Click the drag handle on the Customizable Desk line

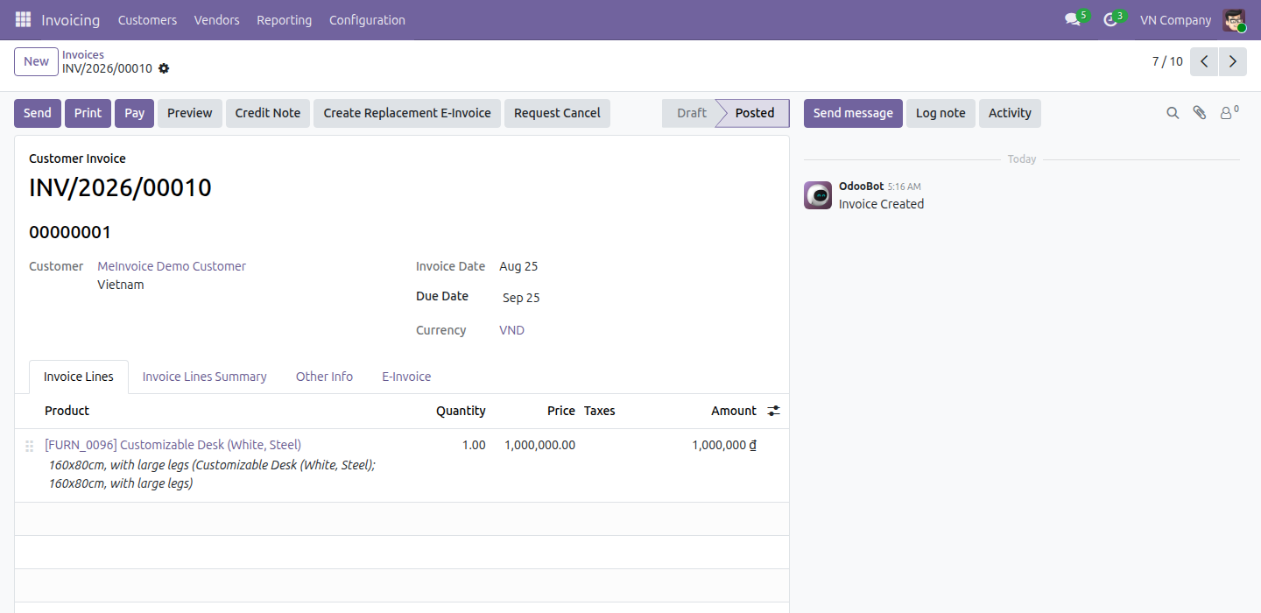(x=29, y=446)
